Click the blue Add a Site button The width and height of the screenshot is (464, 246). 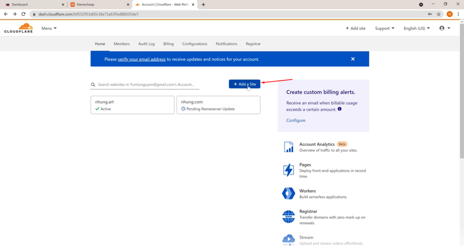click(244, 84)
